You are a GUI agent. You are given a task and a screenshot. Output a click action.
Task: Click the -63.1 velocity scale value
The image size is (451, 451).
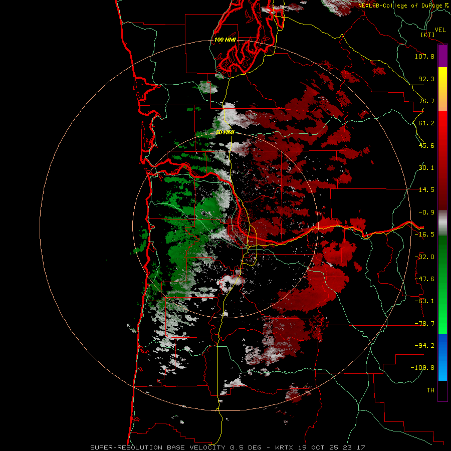point(424,301)
